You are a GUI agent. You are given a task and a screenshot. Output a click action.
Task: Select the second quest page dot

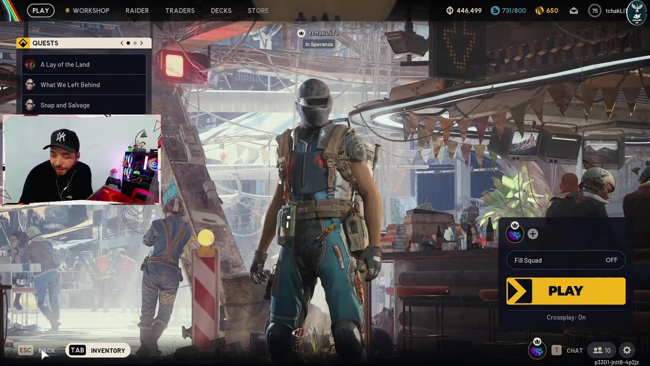pos(135,43)
